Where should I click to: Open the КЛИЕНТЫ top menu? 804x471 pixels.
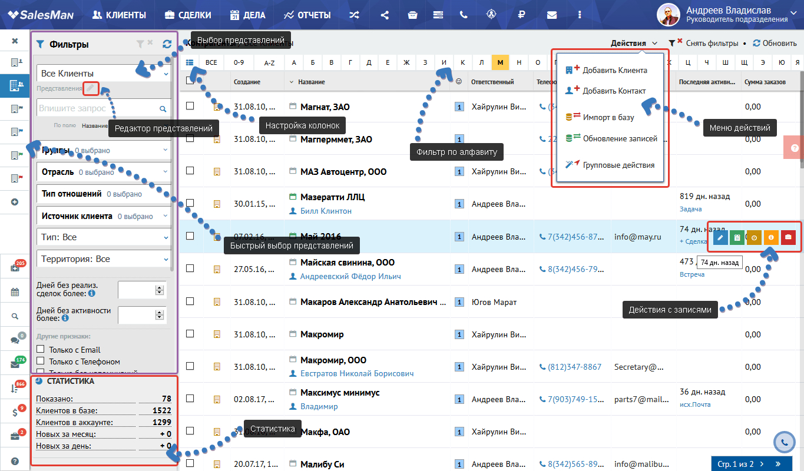(x=120, y=15)
